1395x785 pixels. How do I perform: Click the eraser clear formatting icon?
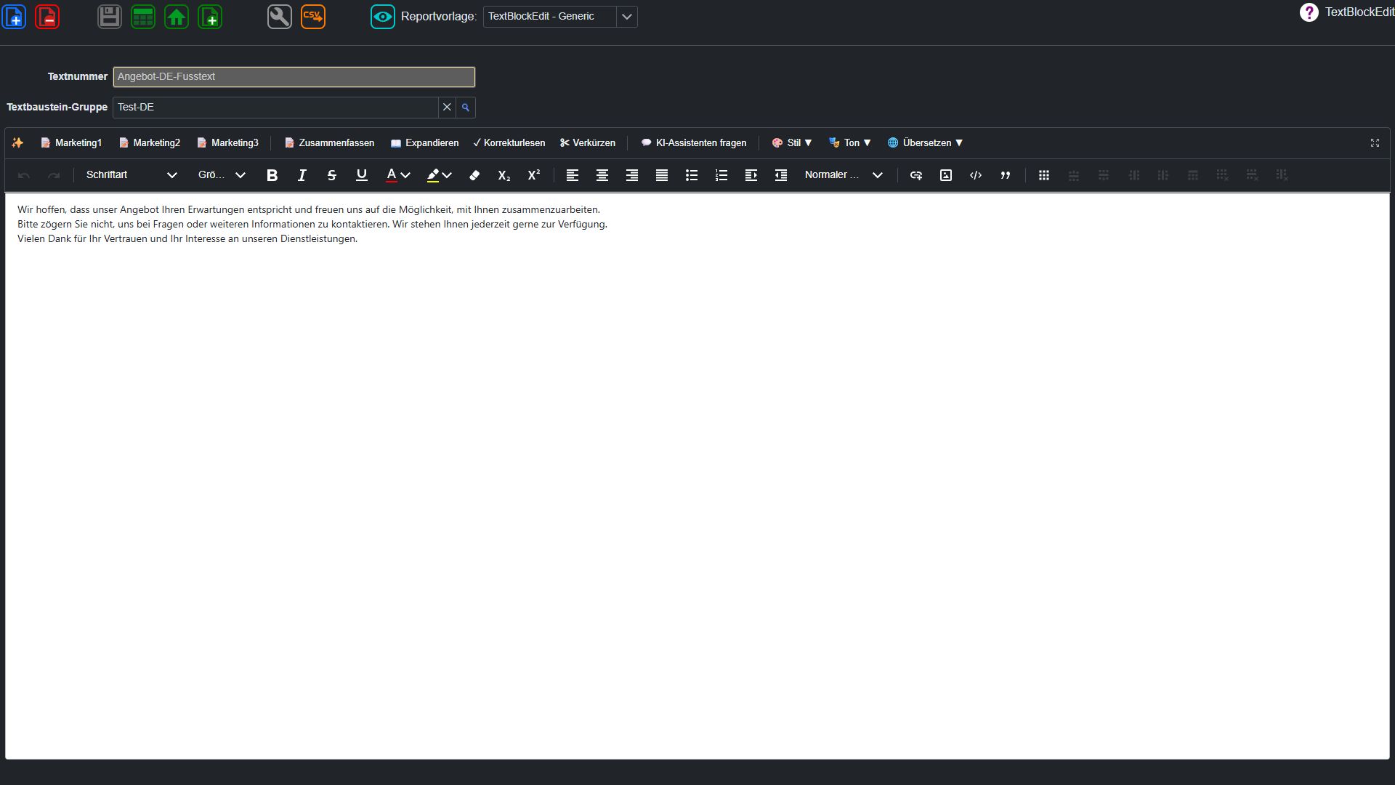coord(474,175)
